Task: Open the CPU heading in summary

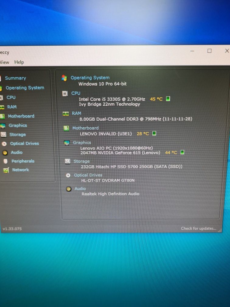Action: [76, 93]
